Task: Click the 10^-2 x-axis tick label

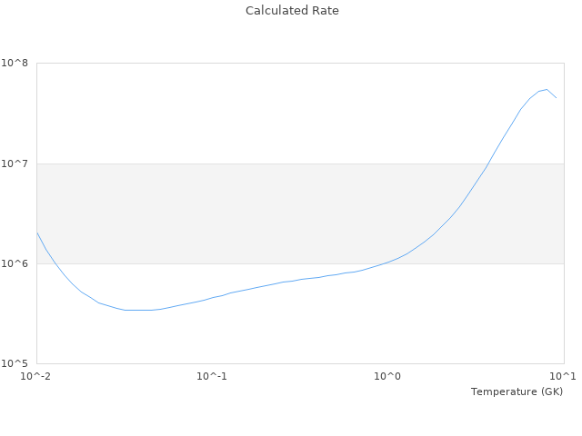Action: click(36, 376)
